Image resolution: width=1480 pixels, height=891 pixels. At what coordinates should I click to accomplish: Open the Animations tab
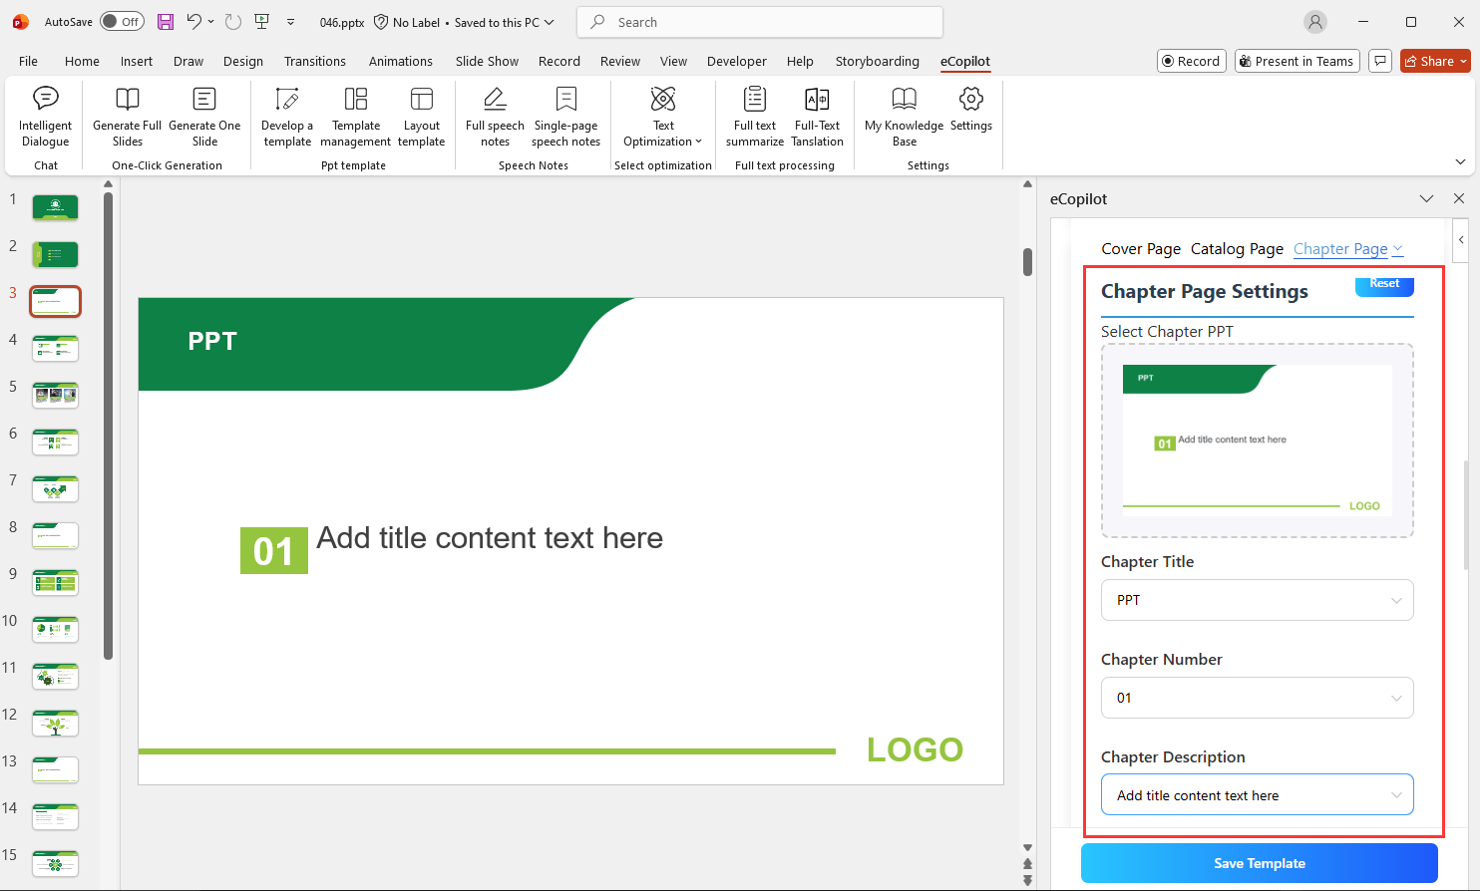click(x=400, y=61)
